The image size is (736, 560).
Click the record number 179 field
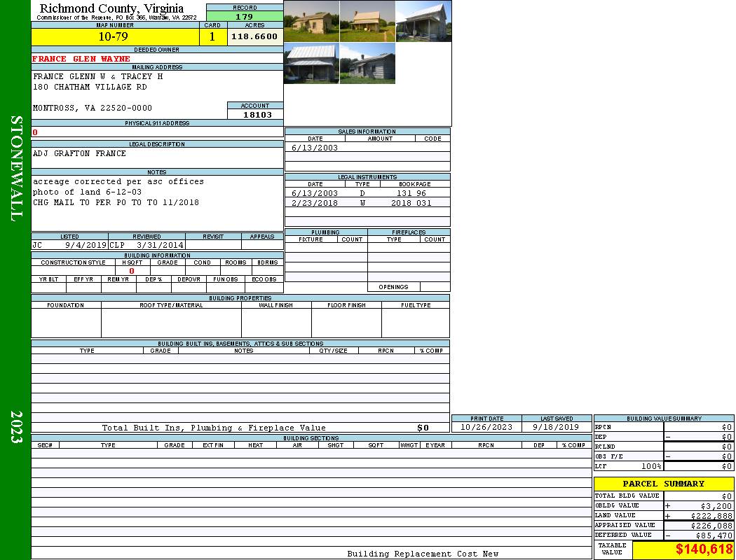tap(245, 17)
